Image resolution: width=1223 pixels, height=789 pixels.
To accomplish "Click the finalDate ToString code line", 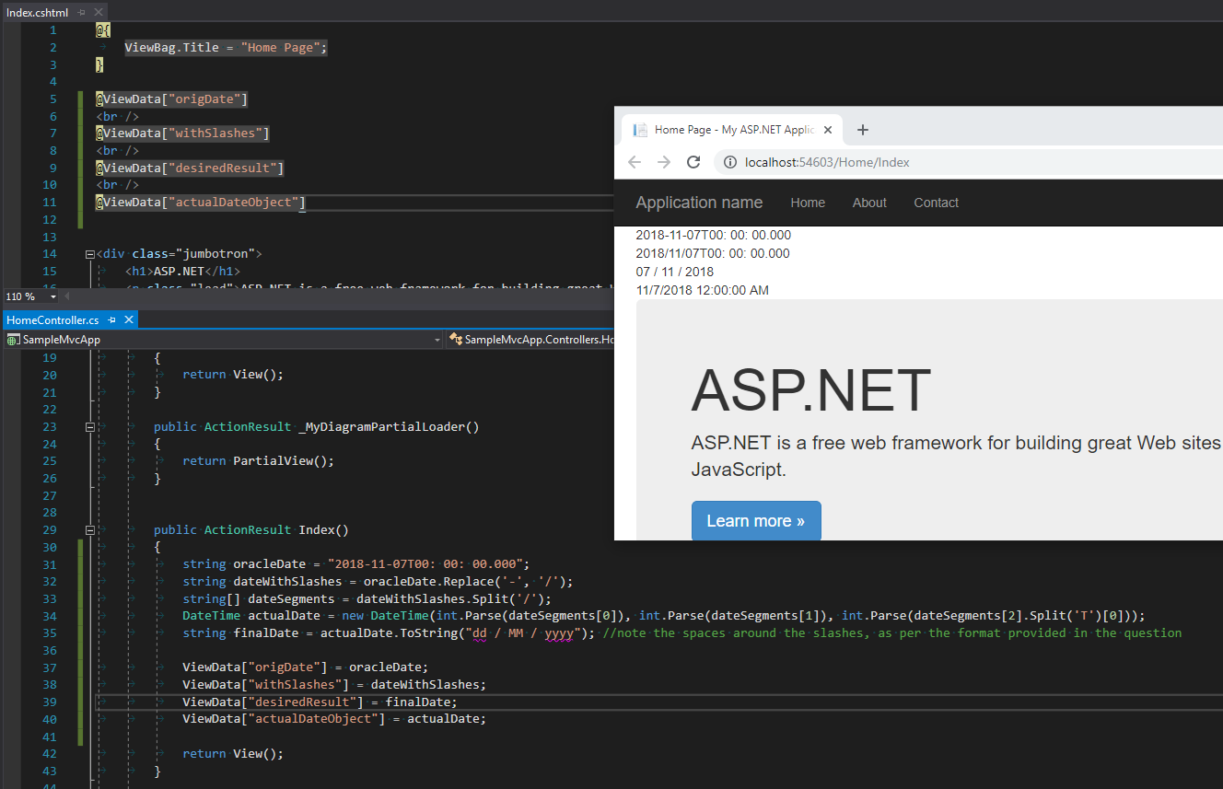I will click(x=681, y=633).
